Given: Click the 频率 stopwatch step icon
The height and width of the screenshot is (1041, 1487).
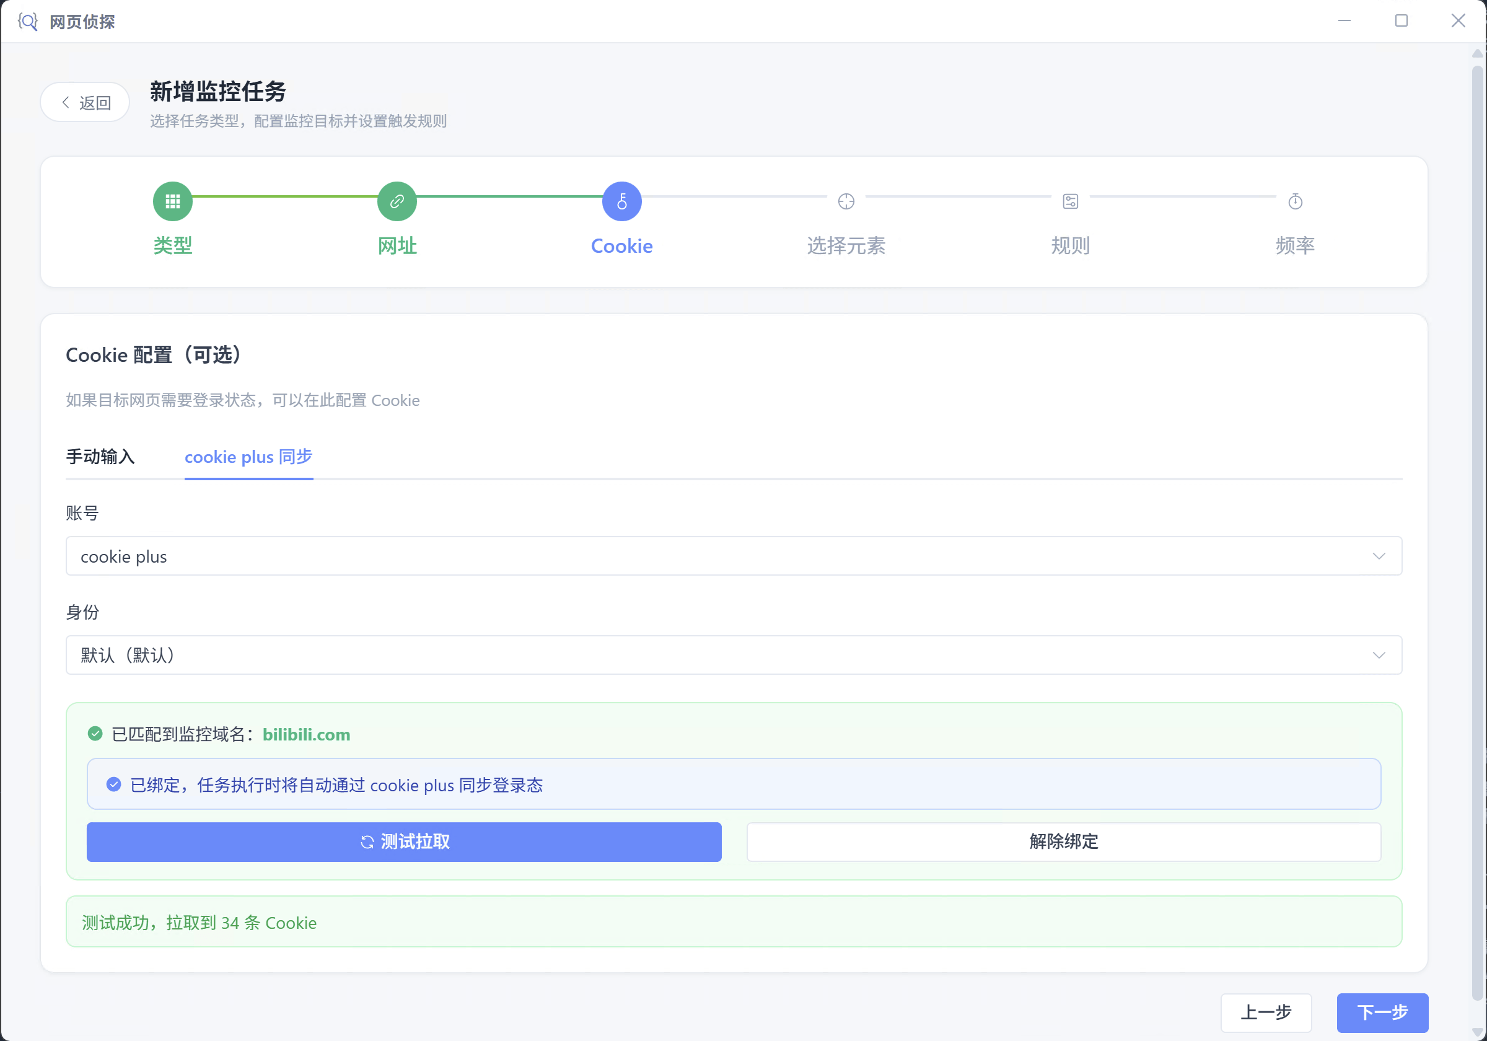Looking at the screenshot, I should (1296, 201).
